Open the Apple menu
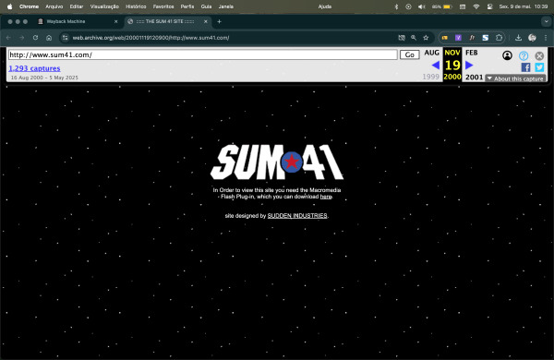This screenshot has height=360, width=554. 9,6
